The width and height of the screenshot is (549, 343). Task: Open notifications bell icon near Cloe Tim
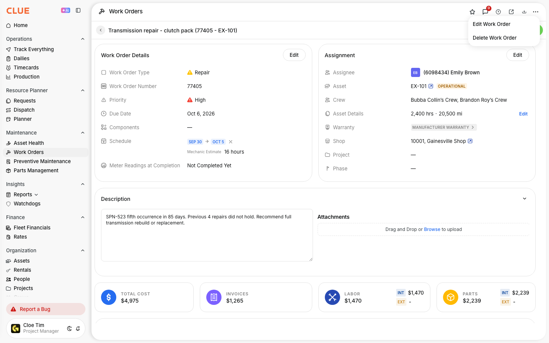pyautogui.click(x=78, y=329)
